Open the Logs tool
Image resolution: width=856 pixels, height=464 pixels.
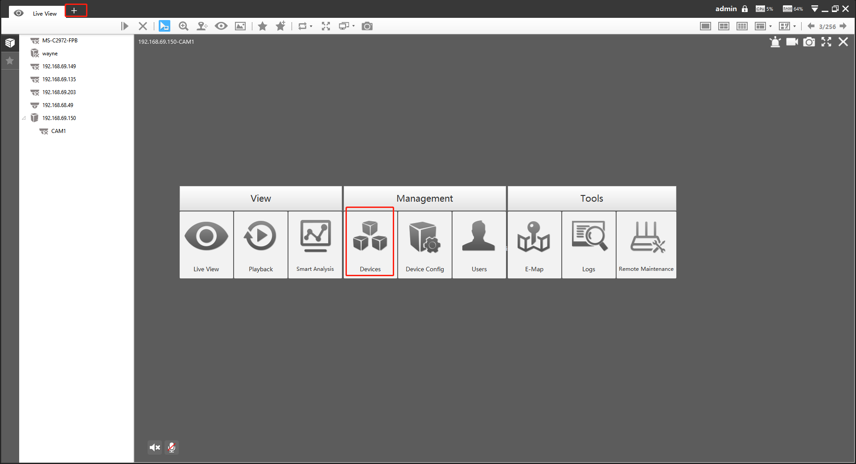588,244
